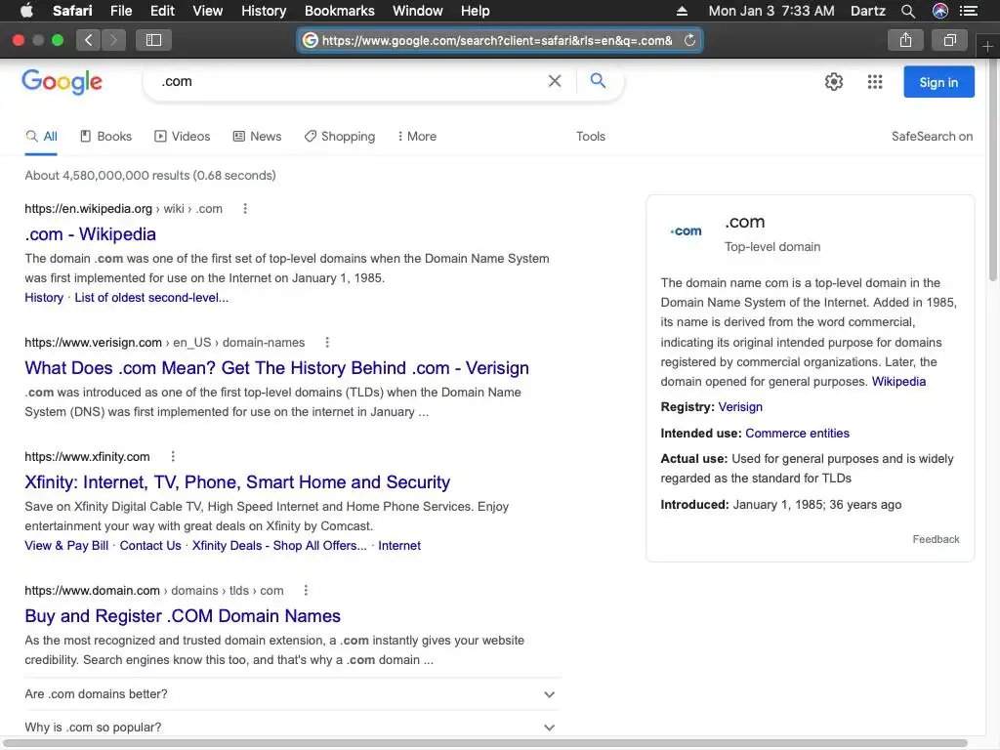The width and height of the screenshot is (1000, 750).
Task: Open Siri from the menu bar
Action: click(940, 11)
